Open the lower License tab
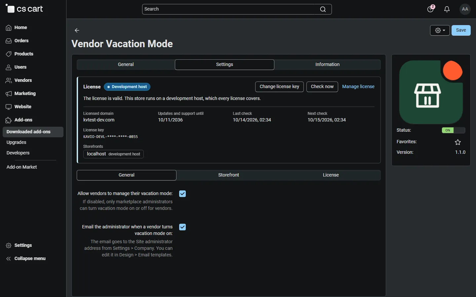This screenshot has height=297, width=476. point(331,175)
